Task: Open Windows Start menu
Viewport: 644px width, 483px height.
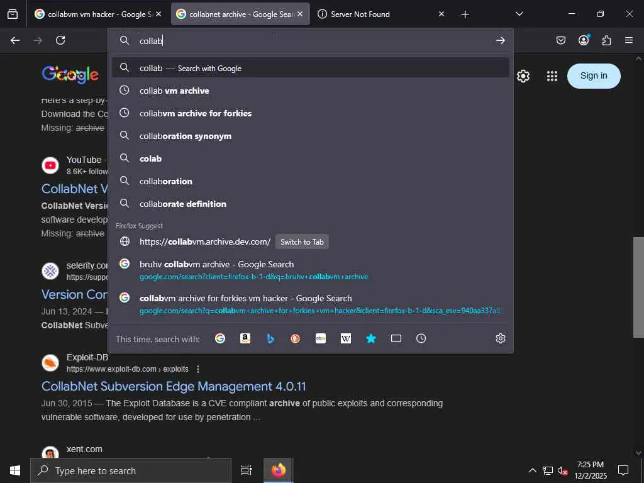Action: pyautogui.click(x=15, y=470)
